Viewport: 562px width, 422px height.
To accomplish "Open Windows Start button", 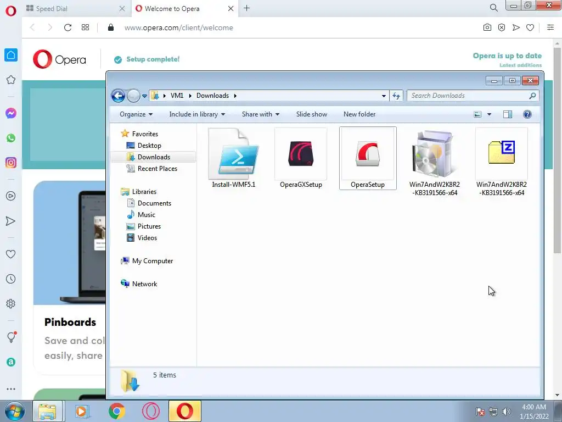I will tap(15, 411).
